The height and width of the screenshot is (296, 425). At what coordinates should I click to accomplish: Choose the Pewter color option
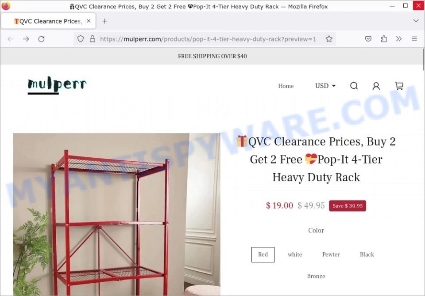coord(331,254)
